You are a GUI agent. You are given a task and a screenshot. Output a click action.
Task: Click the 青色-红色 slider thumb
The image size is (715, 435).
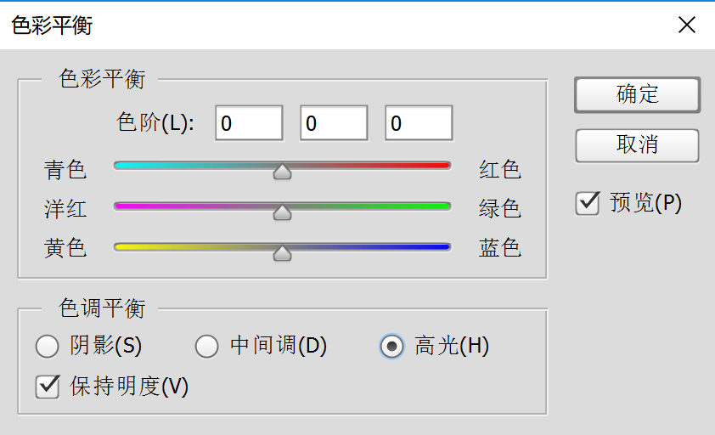tap(282, 172)
